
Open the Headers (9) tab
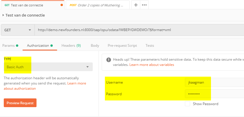click(x=71, y=46)
